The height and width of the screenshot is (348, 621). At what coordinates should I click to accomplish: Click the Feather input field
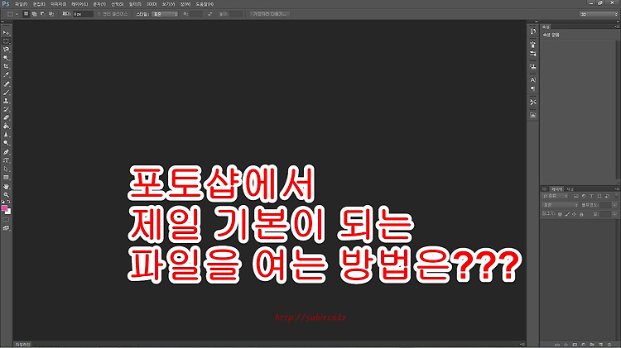(83, 14)
